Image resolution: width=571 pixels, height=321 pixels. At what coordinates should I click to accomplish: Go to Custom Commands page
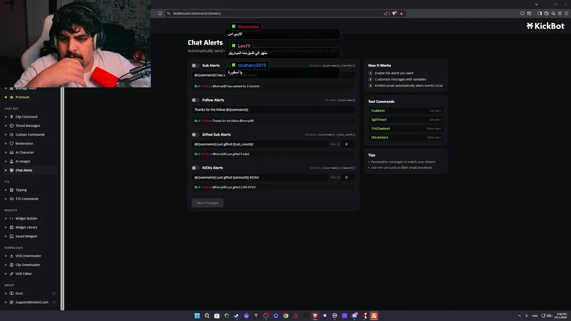coord(30,135)
